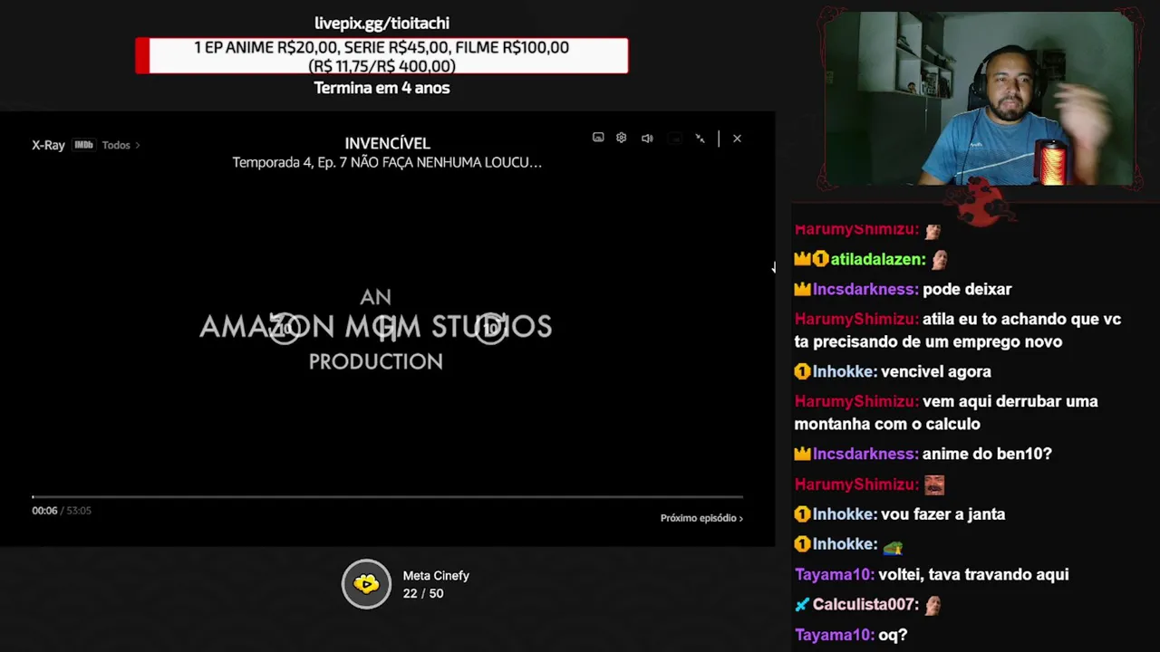Click Tayama10 name on oq? message
Screen dimensions: 1160x652
coord(835,635)
